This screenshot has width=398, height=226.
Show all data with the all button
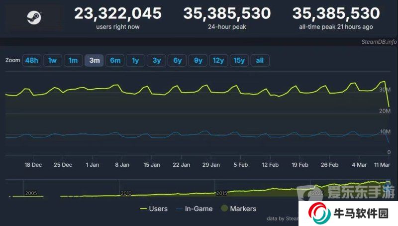[x=260, y=61]
